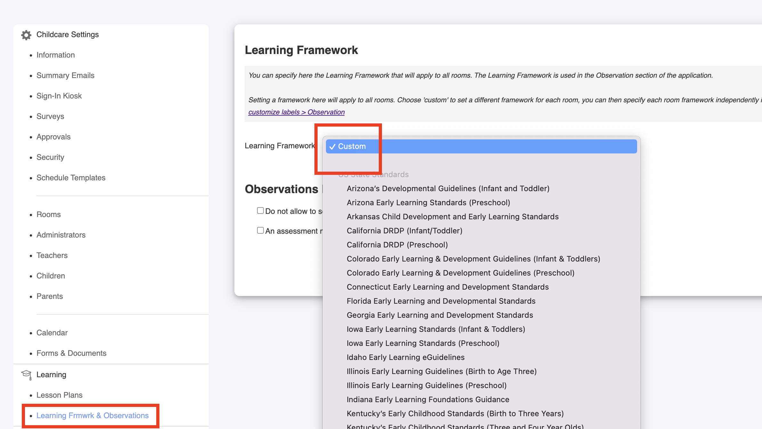This screenshot has width=762, height=429.
Task: Select Idaho Early Learning eGuidelines option
Action: point(405,357)
